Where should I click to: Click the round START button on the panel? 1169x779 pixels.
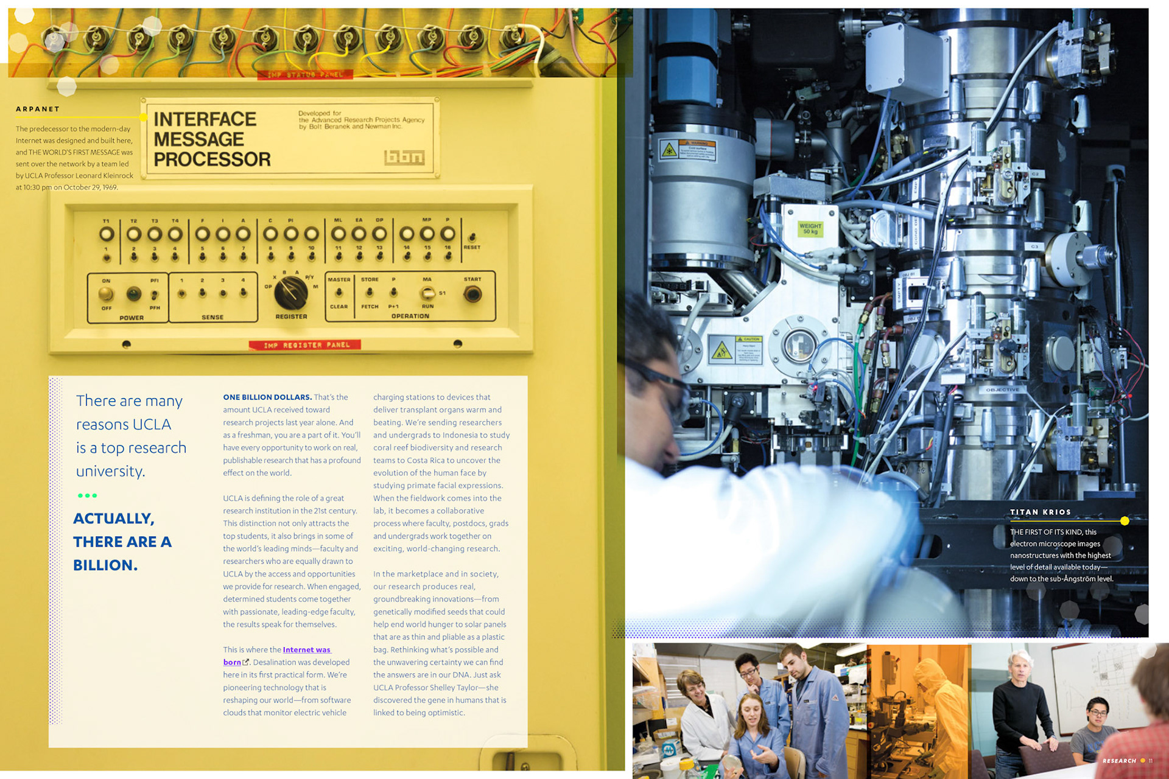coord(472,295)
